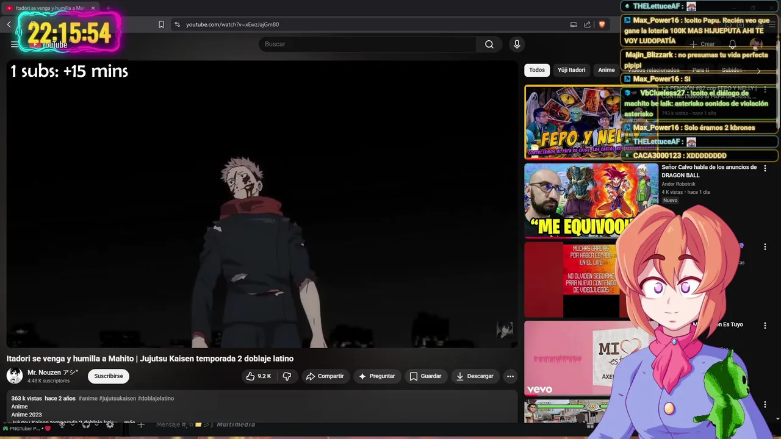Click the address bar URL
The width and height of the screenshot is (781, 439).
point(232,24)
